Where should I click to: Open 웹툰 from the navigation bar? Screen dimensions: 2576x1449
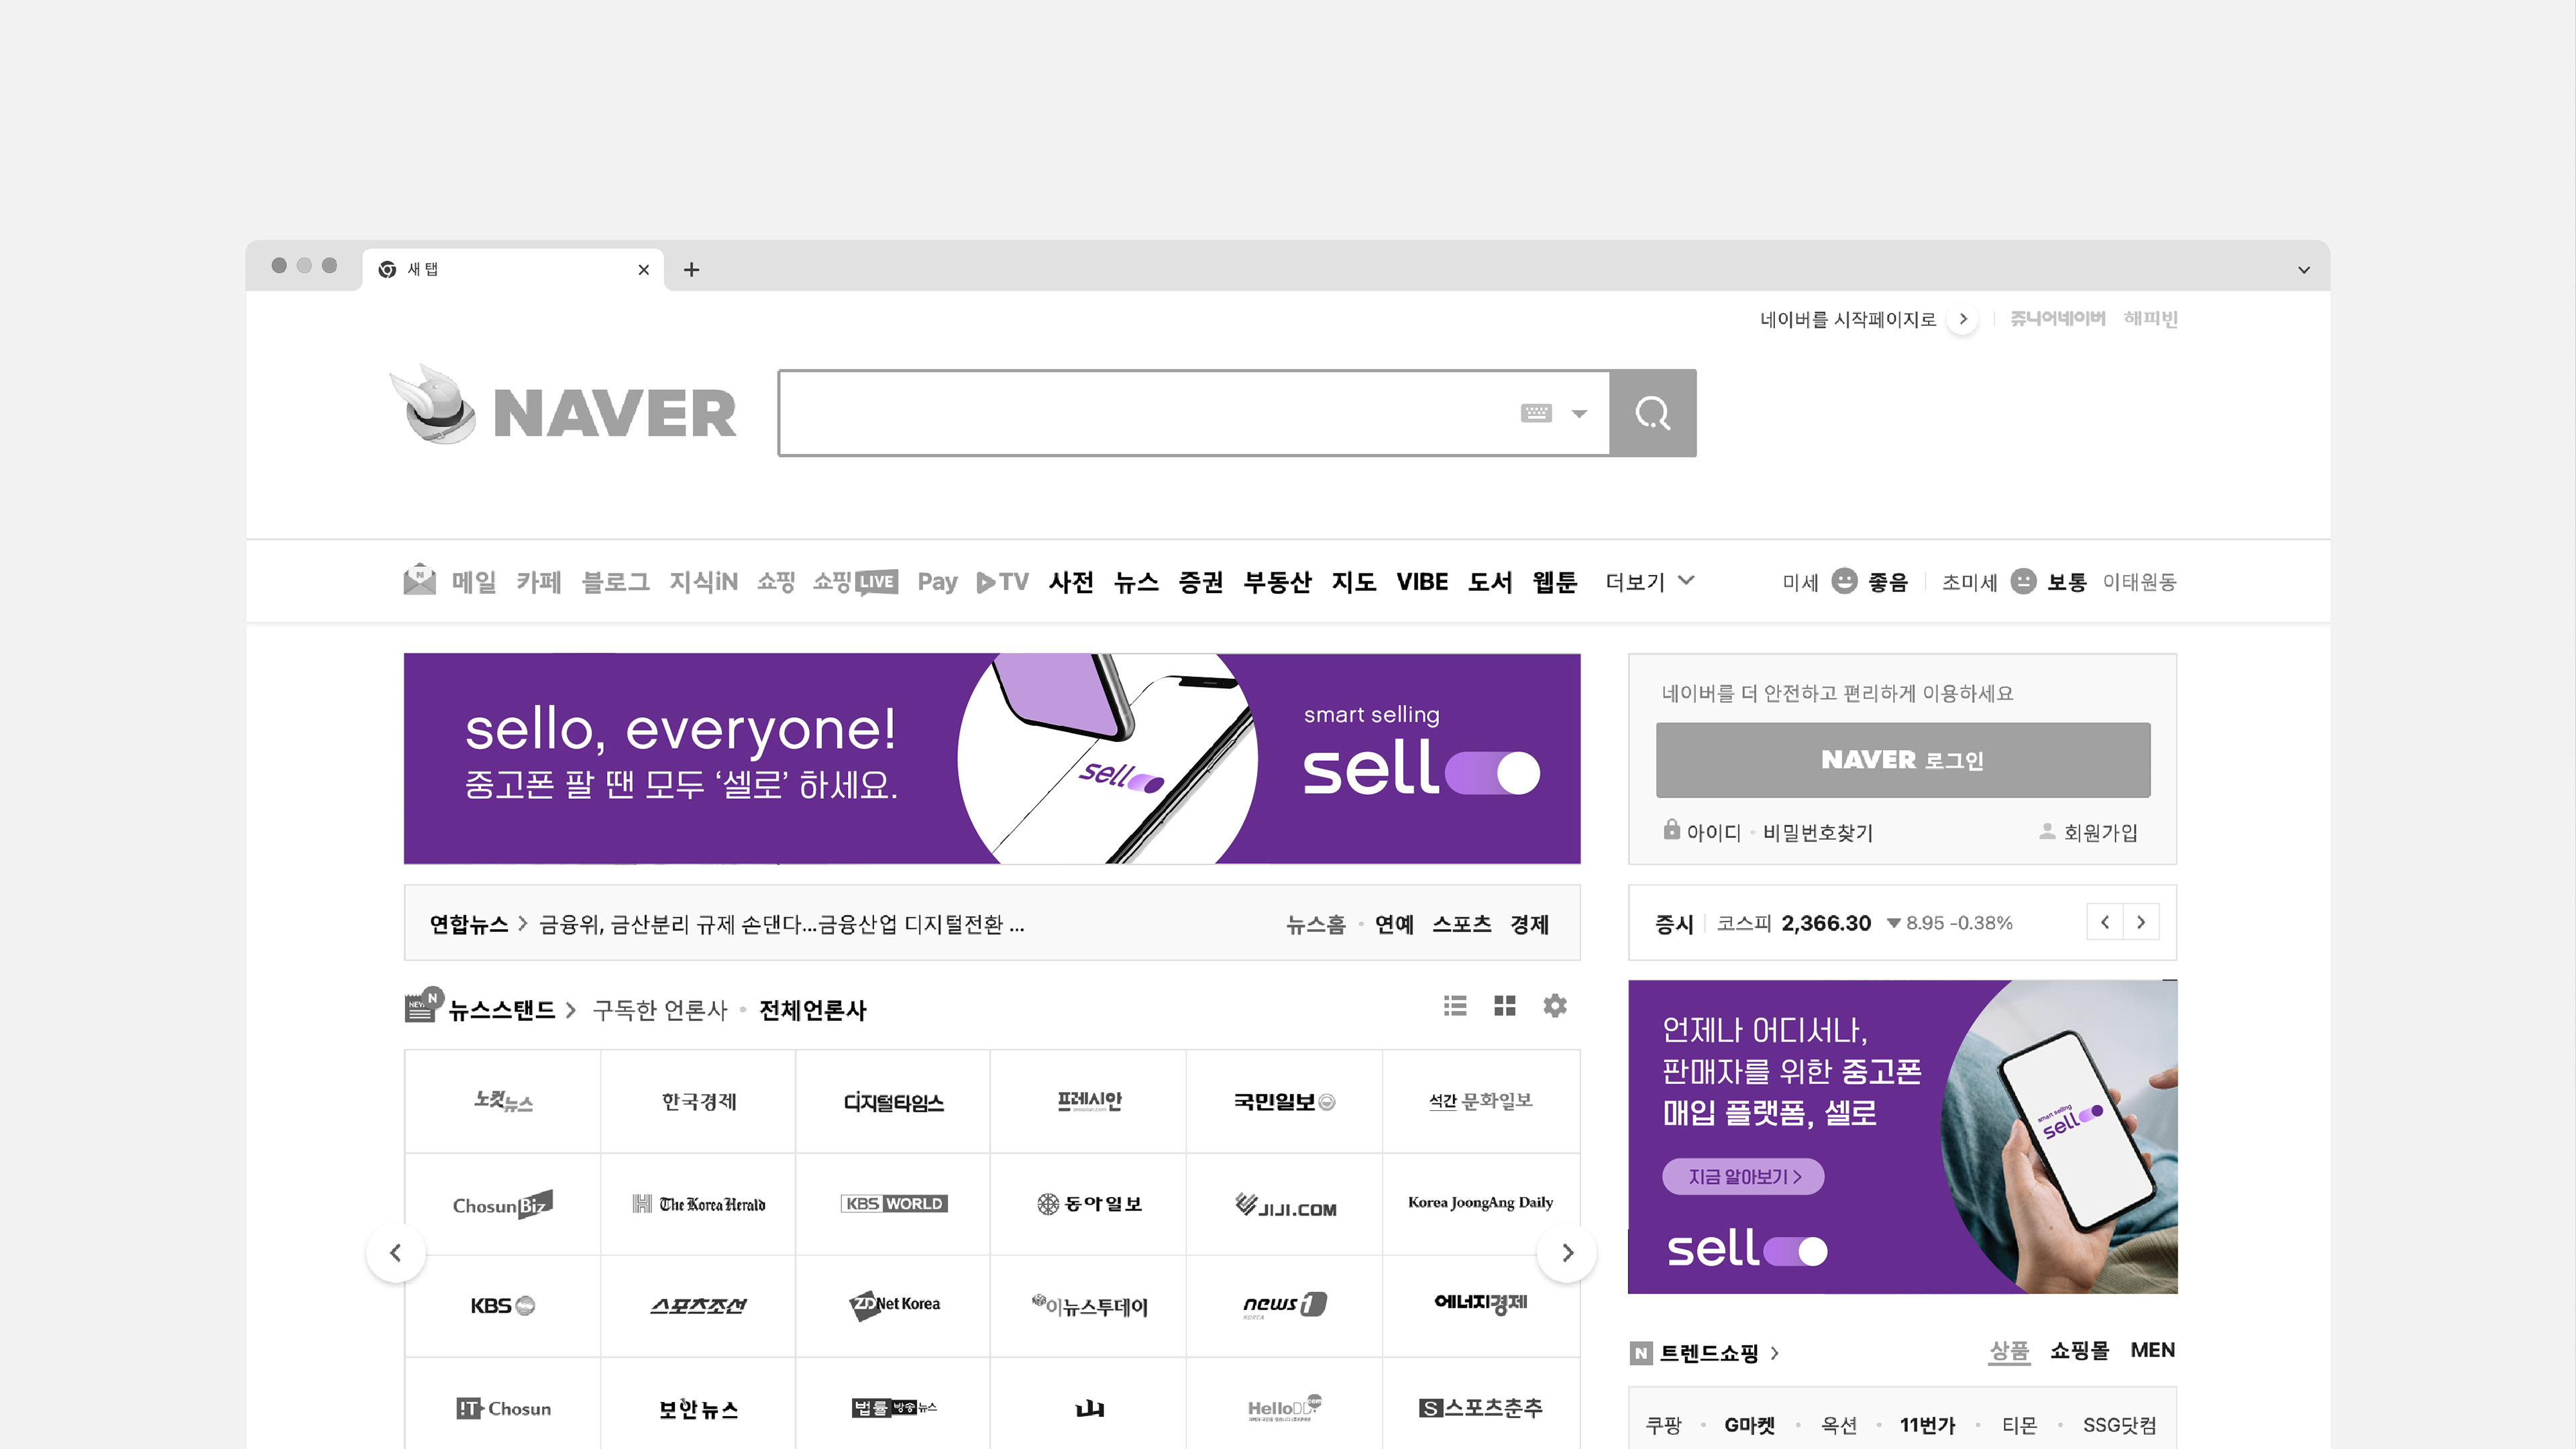[1555, 582]
